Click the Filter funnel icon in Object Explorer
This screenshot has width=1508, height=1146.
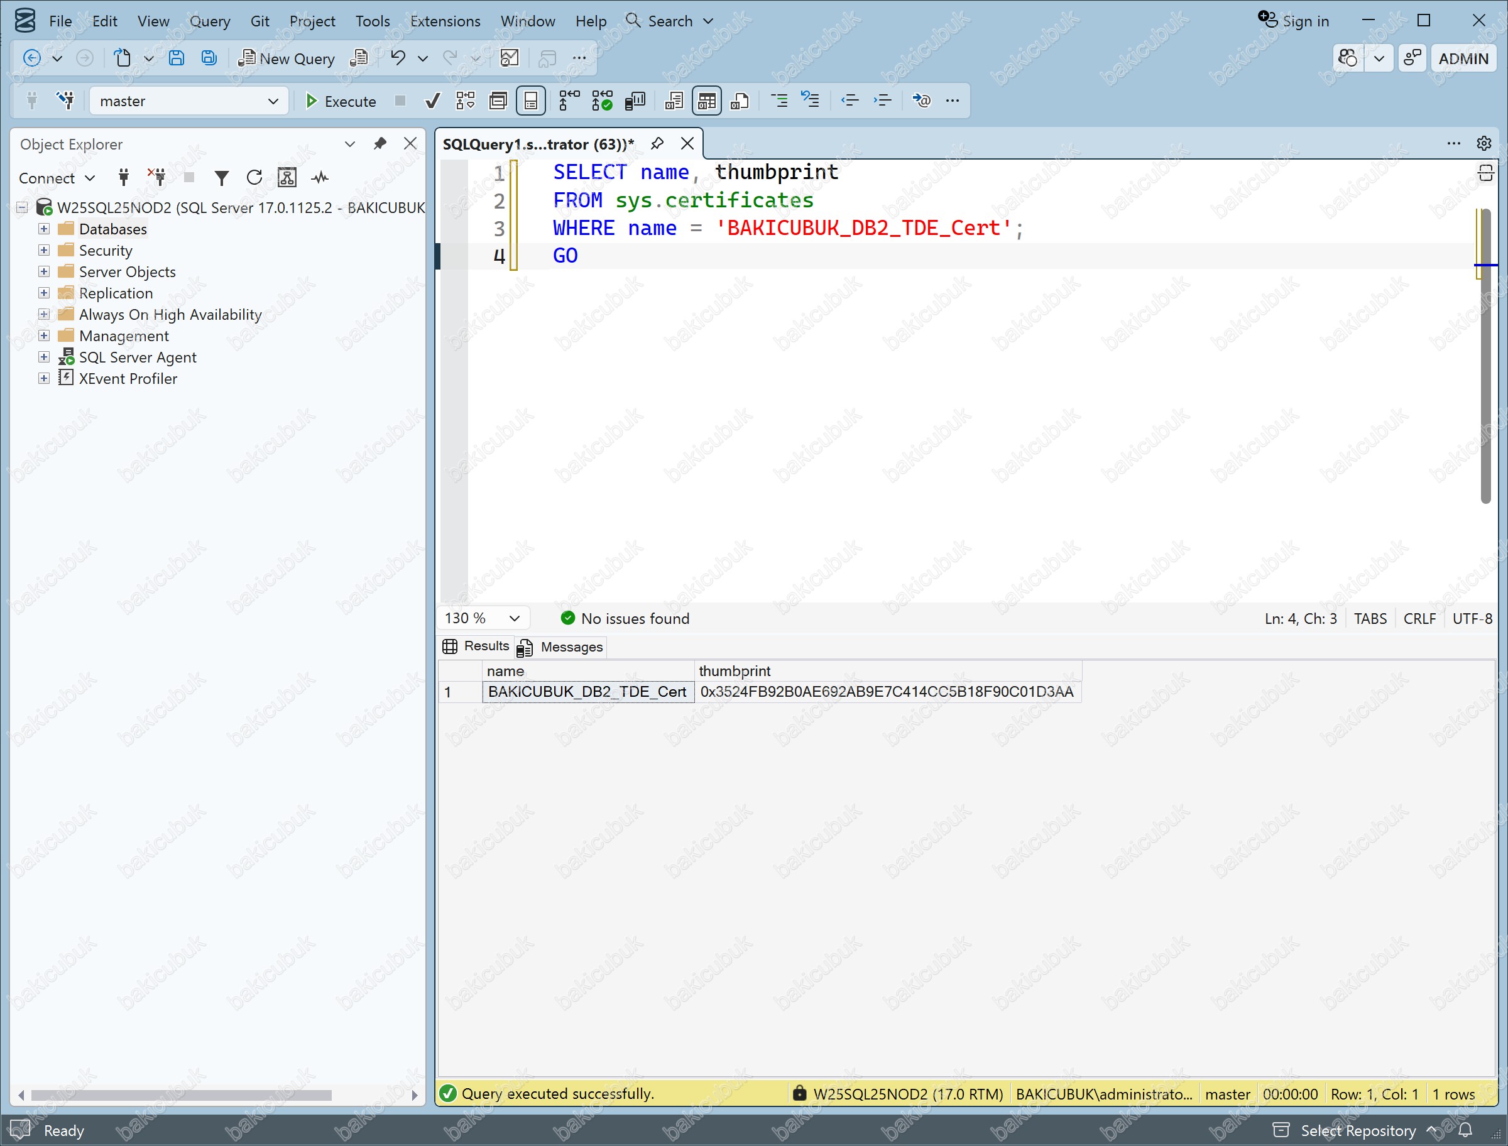tap(222, 178)
